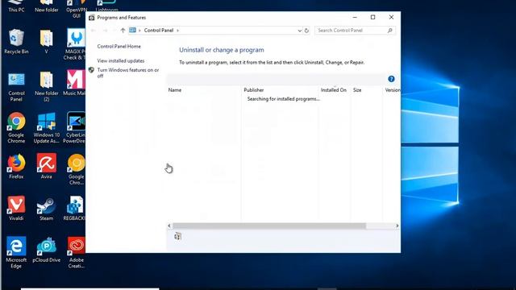Select the folder named V on desktop
Image resolution: width=516 pixels, height=290 pixels.
tap(47, 41)
